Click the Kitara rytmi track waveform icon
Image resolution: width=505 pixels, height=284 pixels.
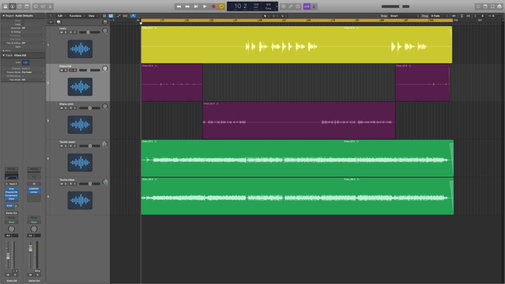pos(80,125)
